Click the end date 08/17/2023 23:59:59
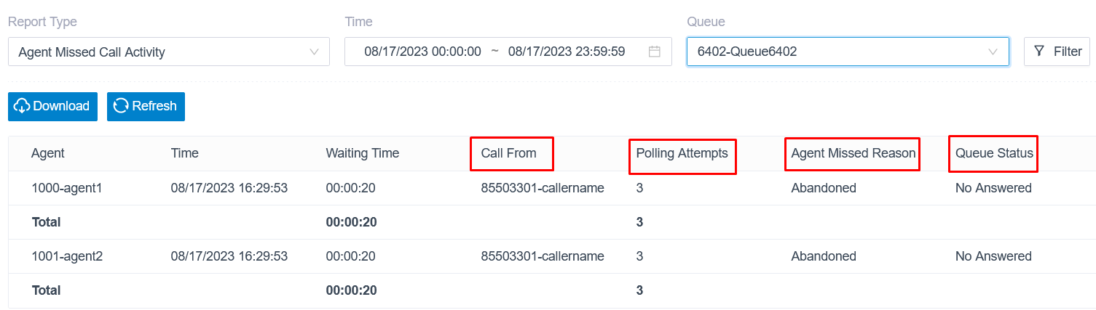 pyautogui.click(x=567, y=52)
